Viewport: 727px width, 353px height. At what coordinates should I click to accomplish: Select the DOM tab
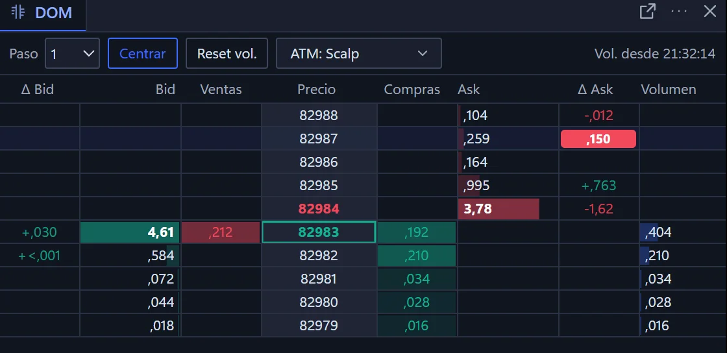tap(43, 16)
